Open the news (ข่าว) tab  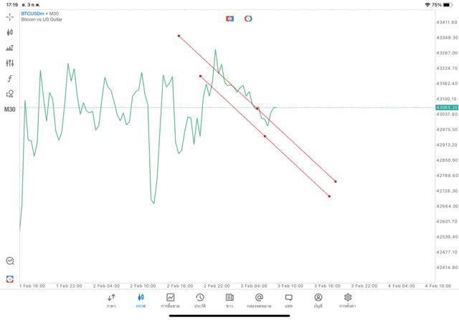coord(229,300)
